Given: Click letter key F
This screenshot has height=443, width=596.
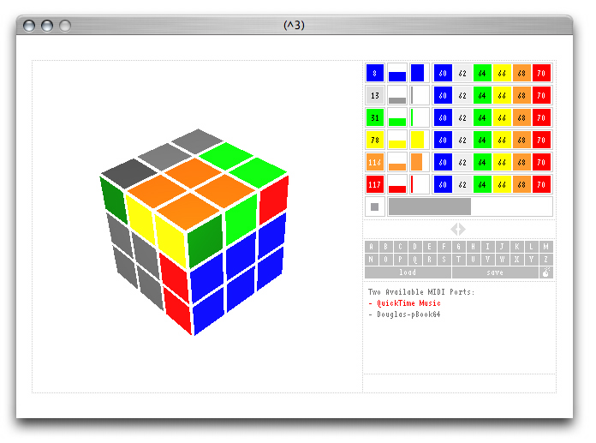Looking at the screenshot, I should pyautogui.click(x=444, y=247).
